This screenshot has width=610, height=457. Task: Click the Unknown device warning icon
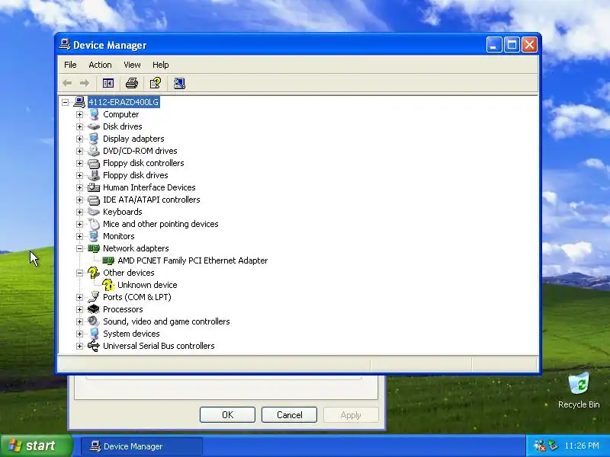pyautogui.click(x=108, y=285)
